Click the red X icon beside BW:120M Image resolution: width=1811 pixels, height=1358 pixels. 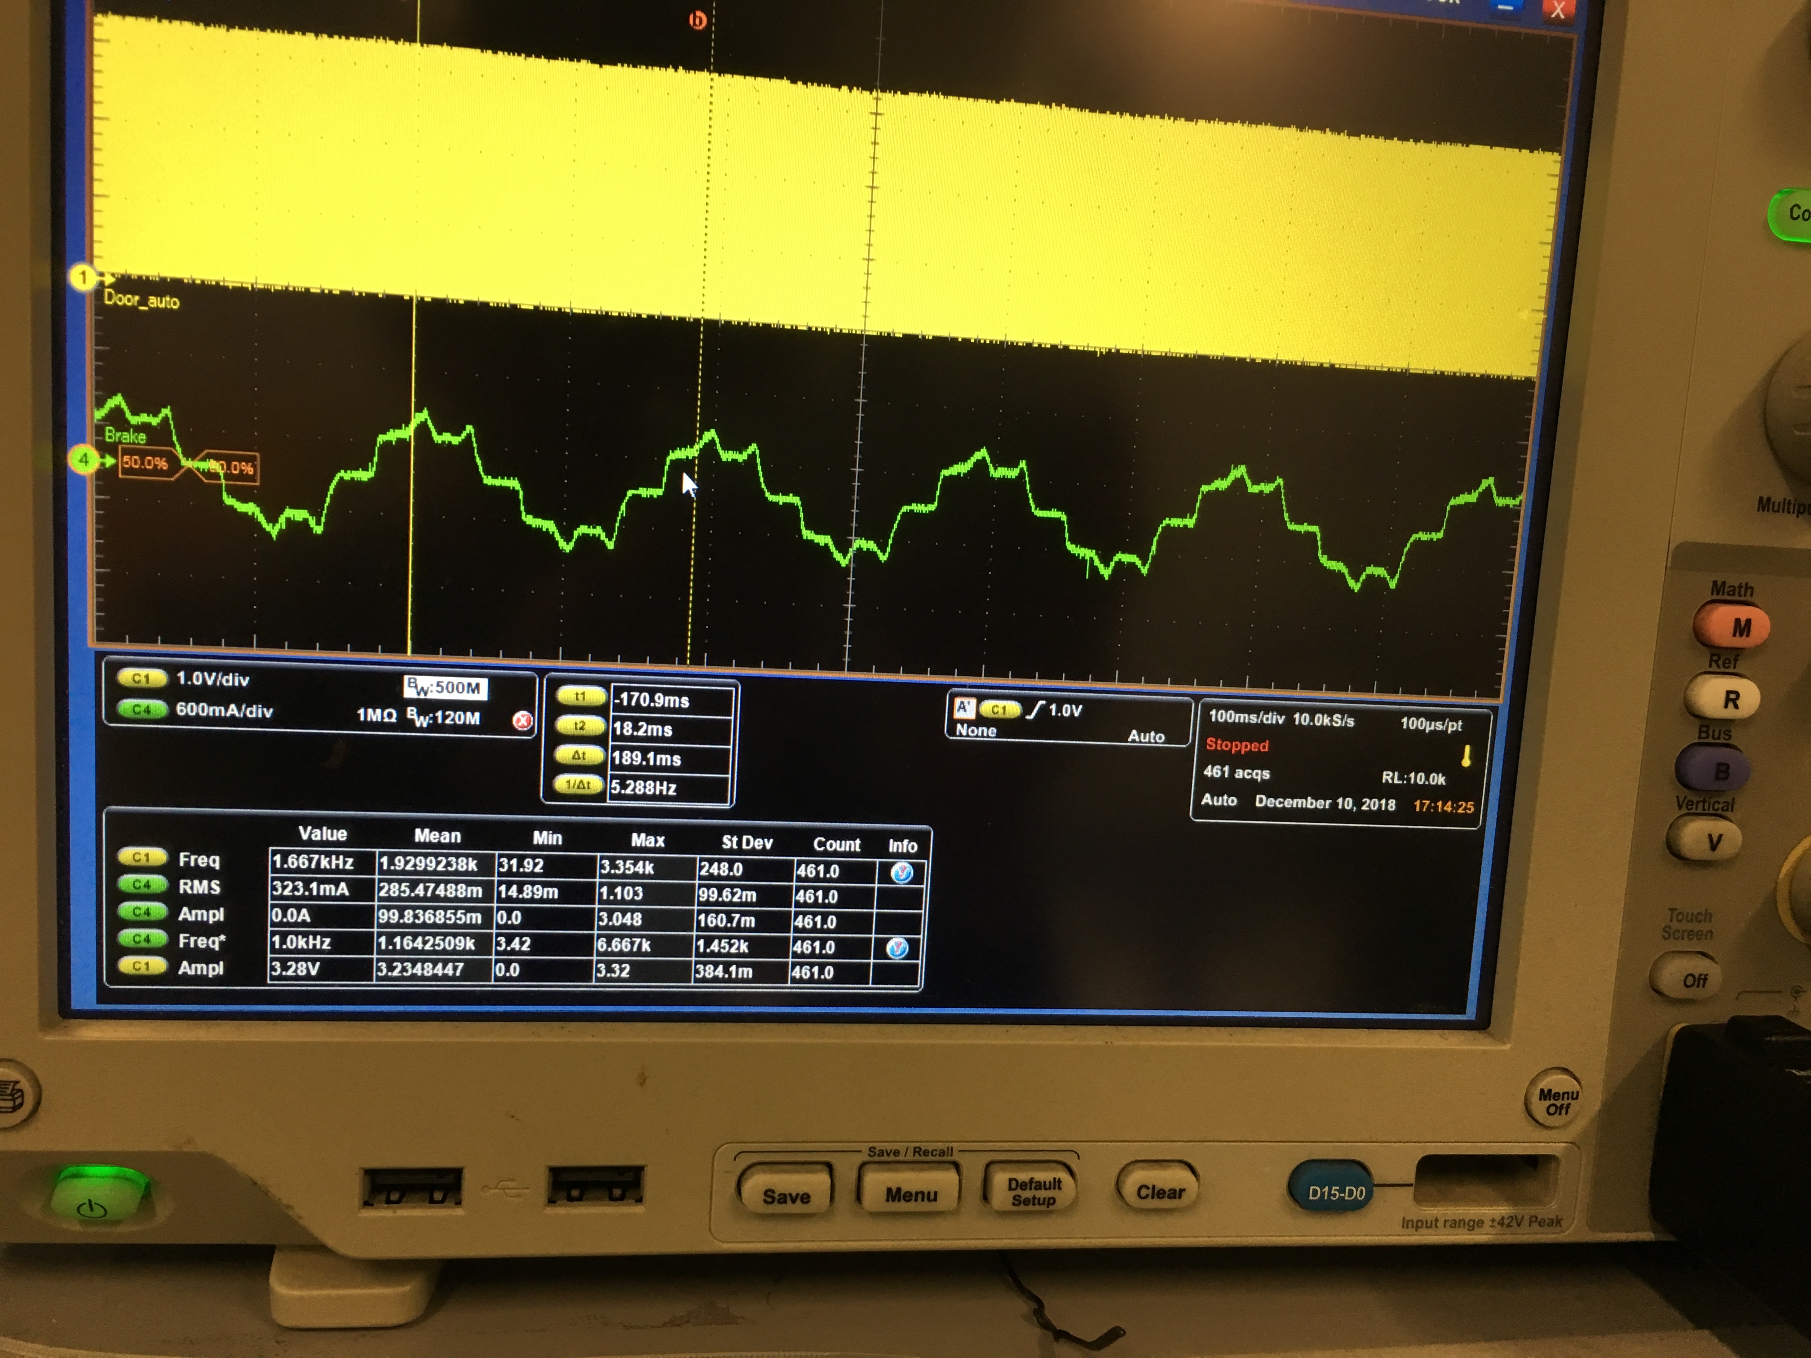coord(521,720)
